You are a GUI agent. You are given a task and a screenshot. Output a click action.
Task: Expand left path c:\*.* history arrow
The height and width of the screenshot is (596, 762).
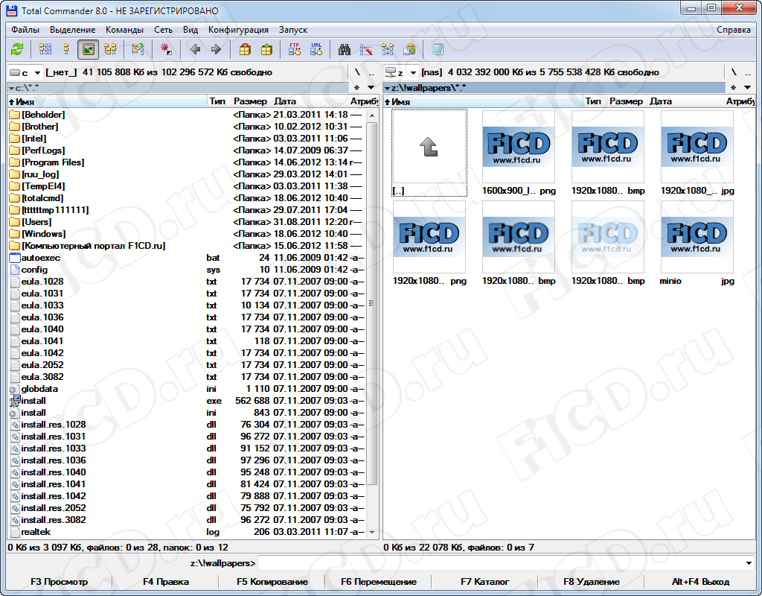click(12, 88)
